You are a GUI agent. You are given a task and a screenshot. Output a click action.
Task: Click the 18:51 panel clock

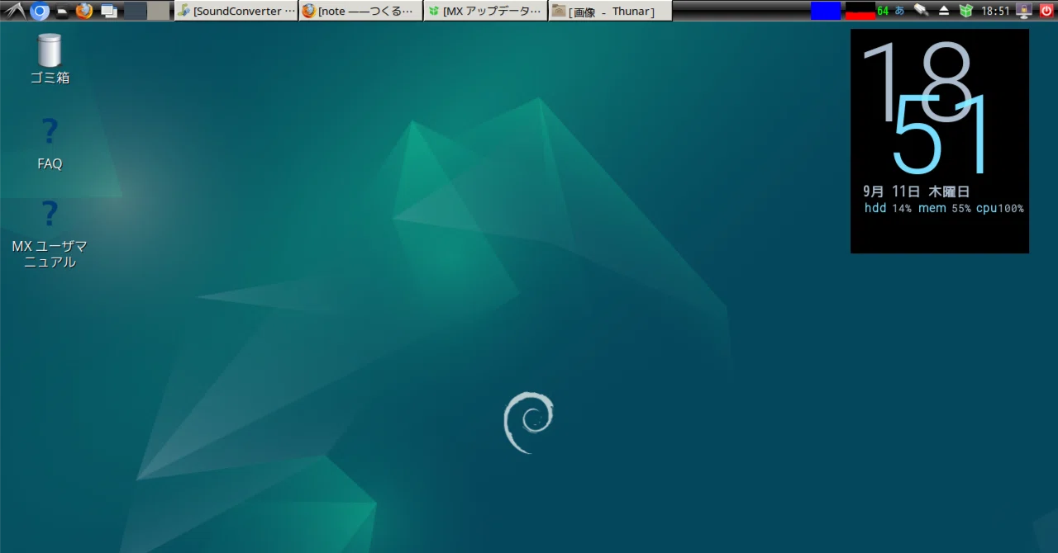[995, 12]
